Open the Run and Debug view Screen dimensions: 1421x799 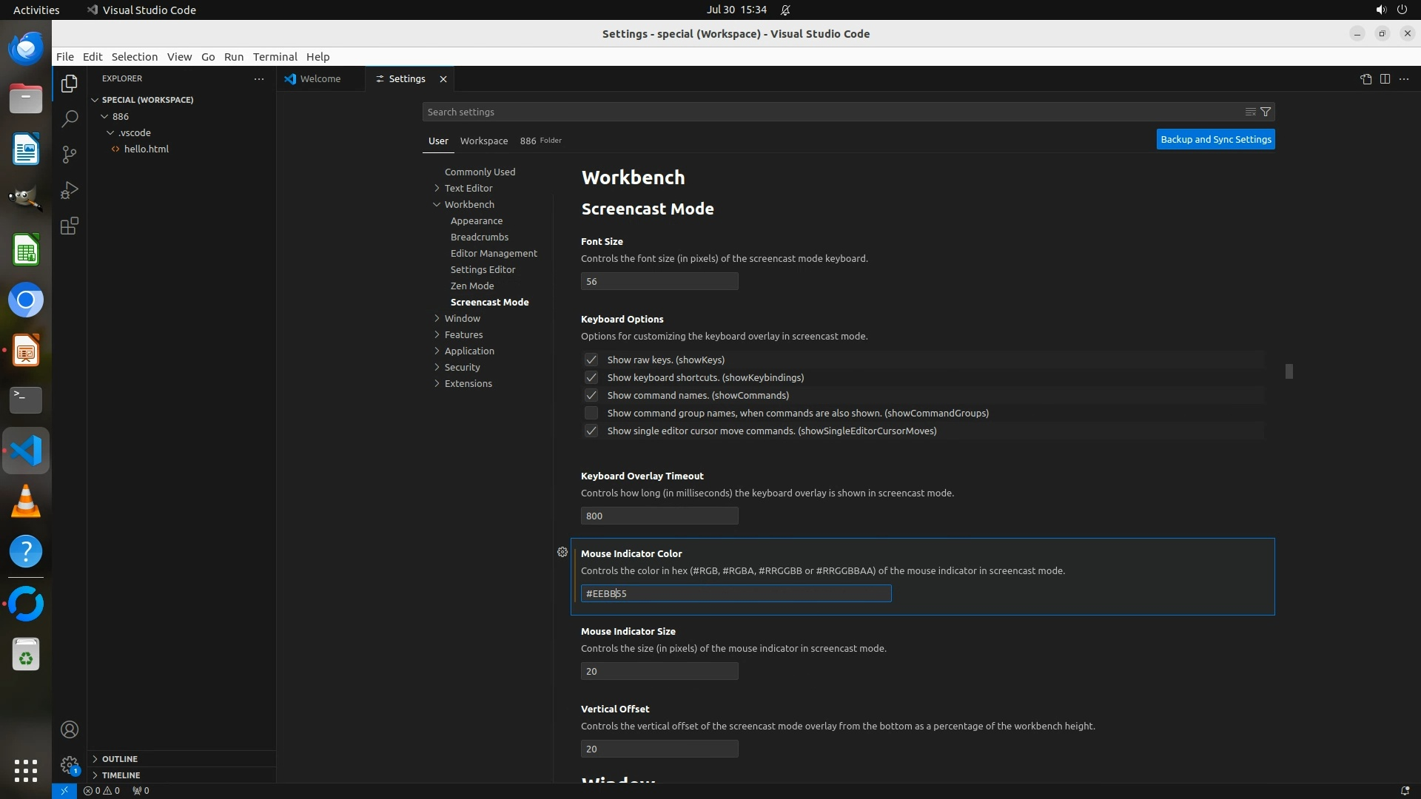pos(70,190)
